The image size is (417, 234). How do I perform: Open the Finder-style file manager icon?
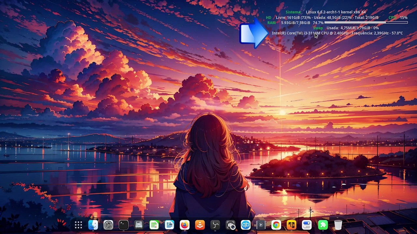click(x=93, y=225)
